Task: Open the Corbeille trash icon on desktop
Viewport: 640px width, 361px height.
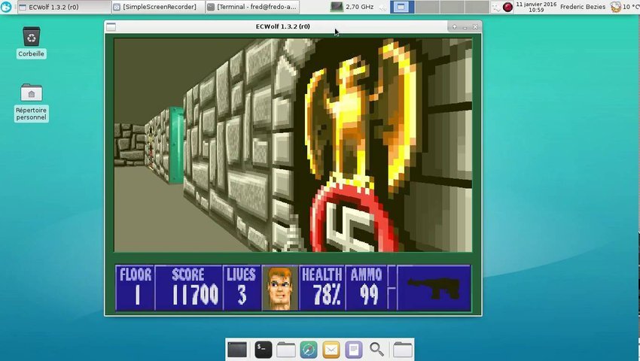Action: pyautogui.click(x=32, y=38)
